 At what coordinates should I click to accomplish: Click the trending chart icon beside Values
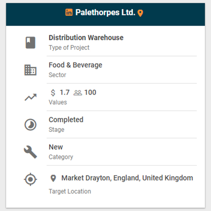[30, 97]
